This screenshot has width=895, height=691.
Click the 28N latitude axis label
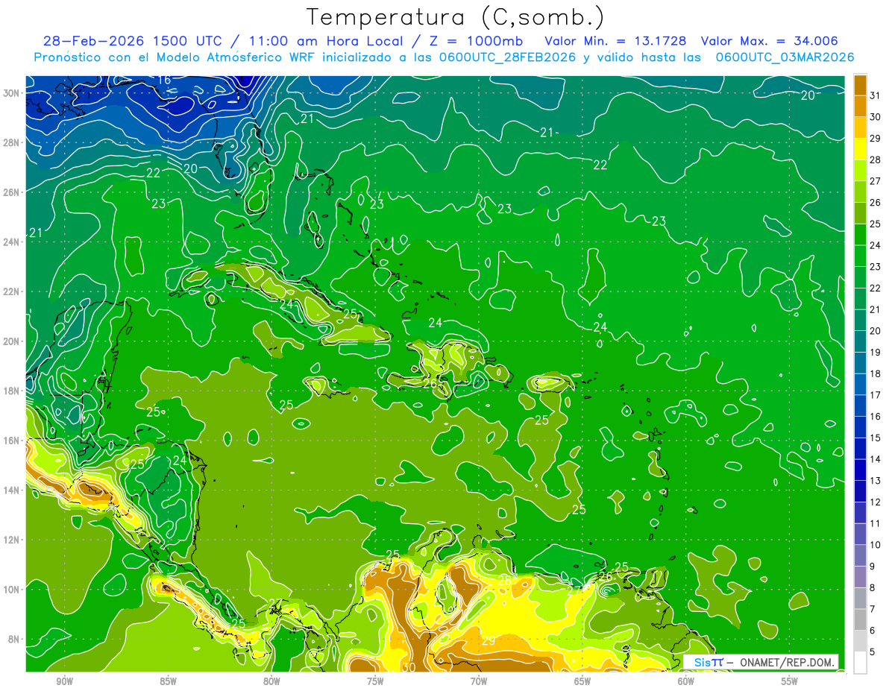click(x=12, y=142)
